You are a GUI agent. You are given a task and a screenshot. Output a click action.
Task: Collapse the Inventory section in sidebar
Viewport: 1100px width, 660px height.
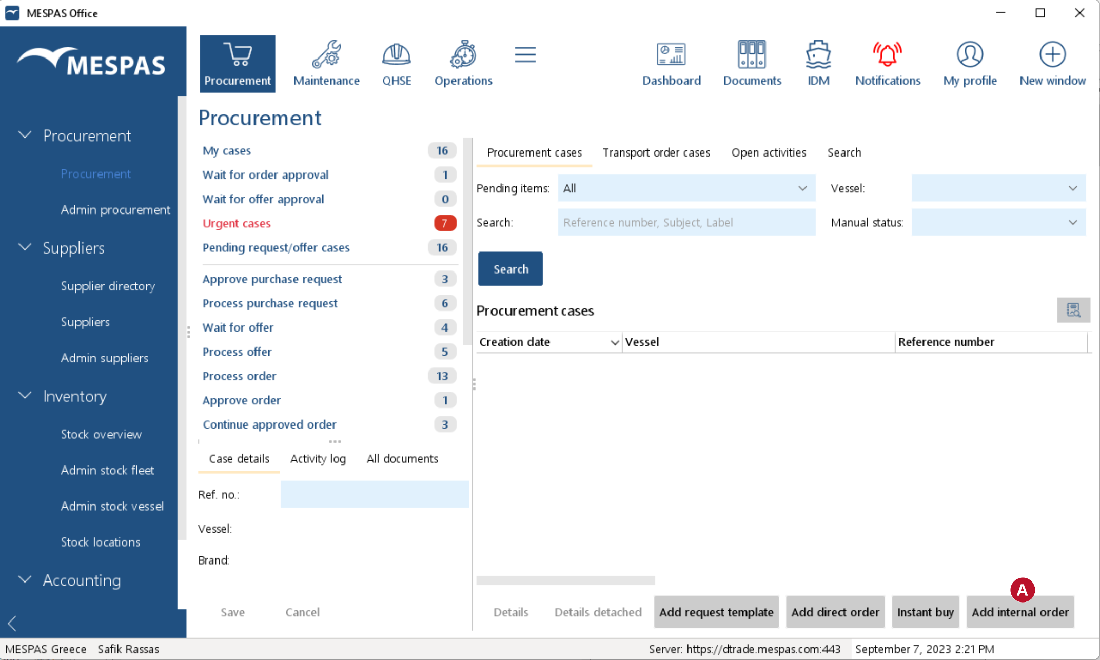pyautogui.click(x=25, y=396)
